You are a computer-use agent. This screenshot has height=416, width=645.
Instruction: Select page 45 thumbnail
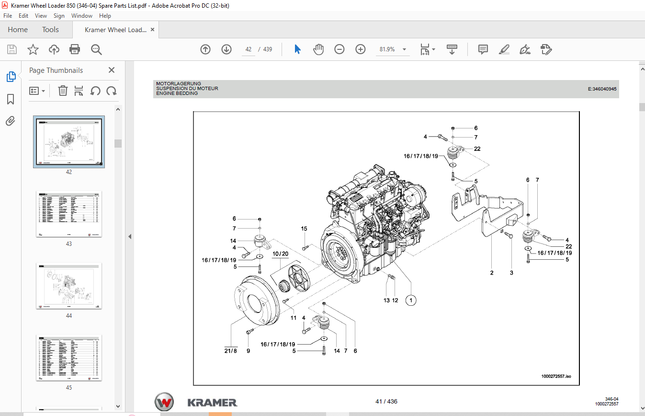[68, 358]
